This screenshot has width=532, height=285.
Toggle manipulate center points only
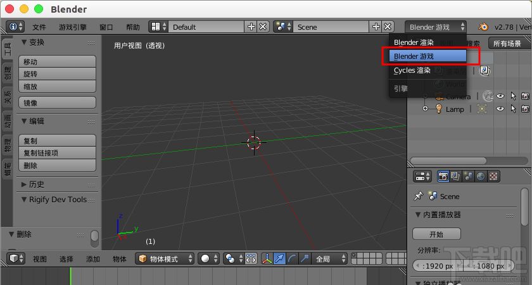click(x=251, y=259)
